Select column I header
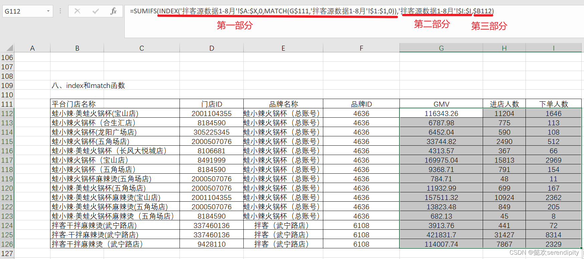The height and width of the screenshot is (259, 584). tap(554, 48)
